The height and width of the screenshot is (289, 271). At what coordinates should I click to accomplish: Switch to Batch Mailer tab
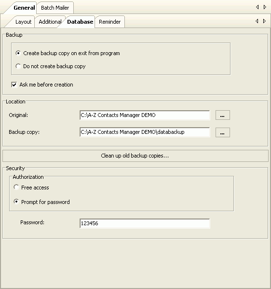pos(55,8)
